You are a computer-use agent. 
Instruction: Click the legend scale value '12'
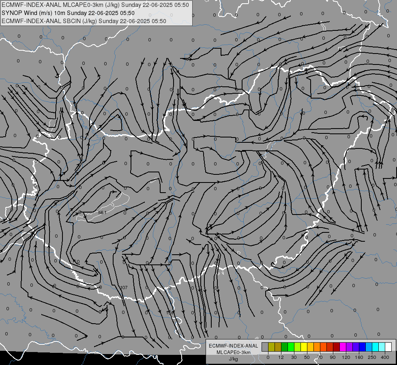point(281,357)
